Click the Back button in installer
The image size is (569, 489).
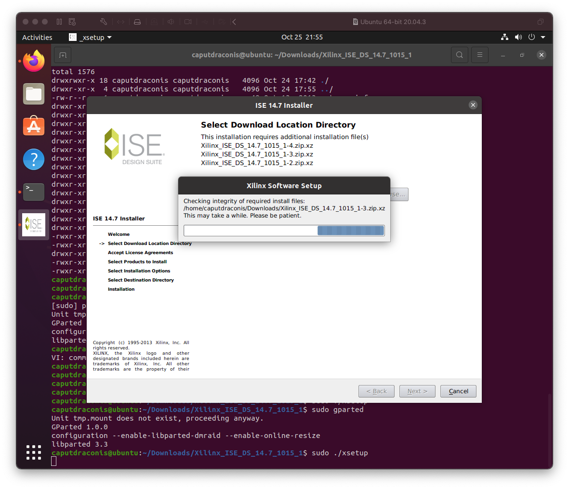(376, 391)
